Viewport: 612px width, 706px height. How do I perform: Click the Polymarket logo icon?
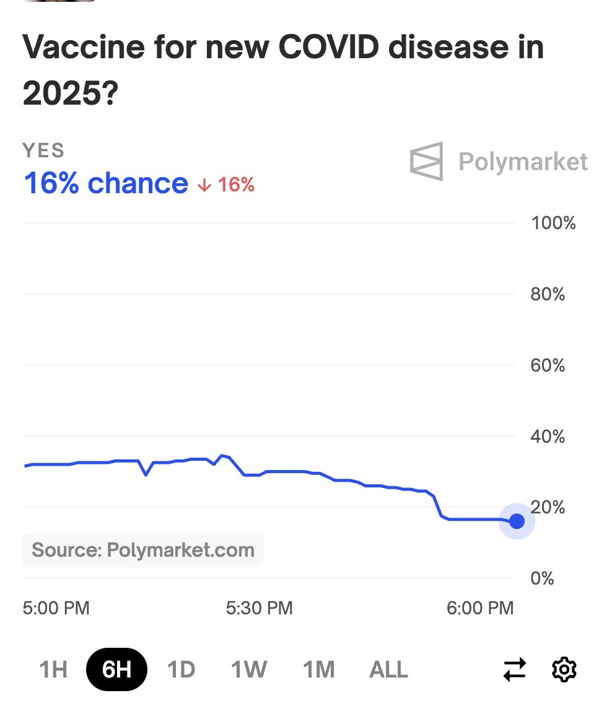(x=426, y=161)
